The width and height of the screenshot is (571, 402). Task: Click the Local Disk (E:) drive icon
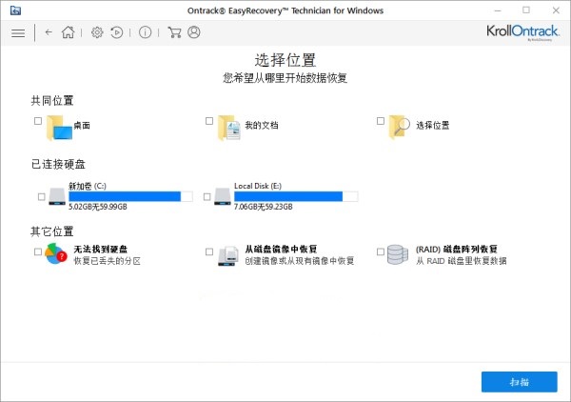tap(223, 196)
